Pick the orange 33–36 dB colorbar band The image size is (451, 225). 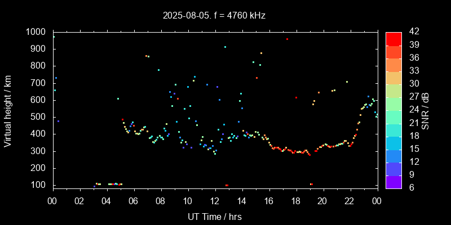[x=393, y=64]
